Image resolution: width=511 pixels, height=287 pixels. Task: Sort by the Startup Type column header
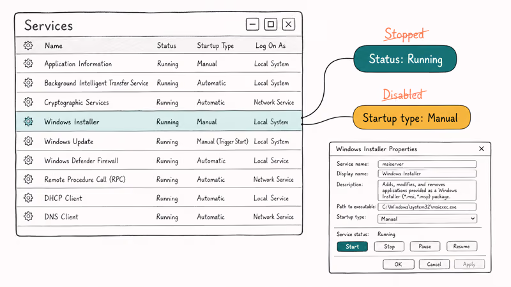coord(215,46)
